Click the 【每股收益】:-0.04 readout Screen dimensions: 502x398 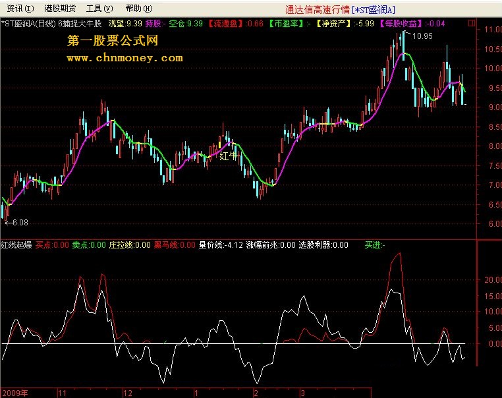(412, 24)
